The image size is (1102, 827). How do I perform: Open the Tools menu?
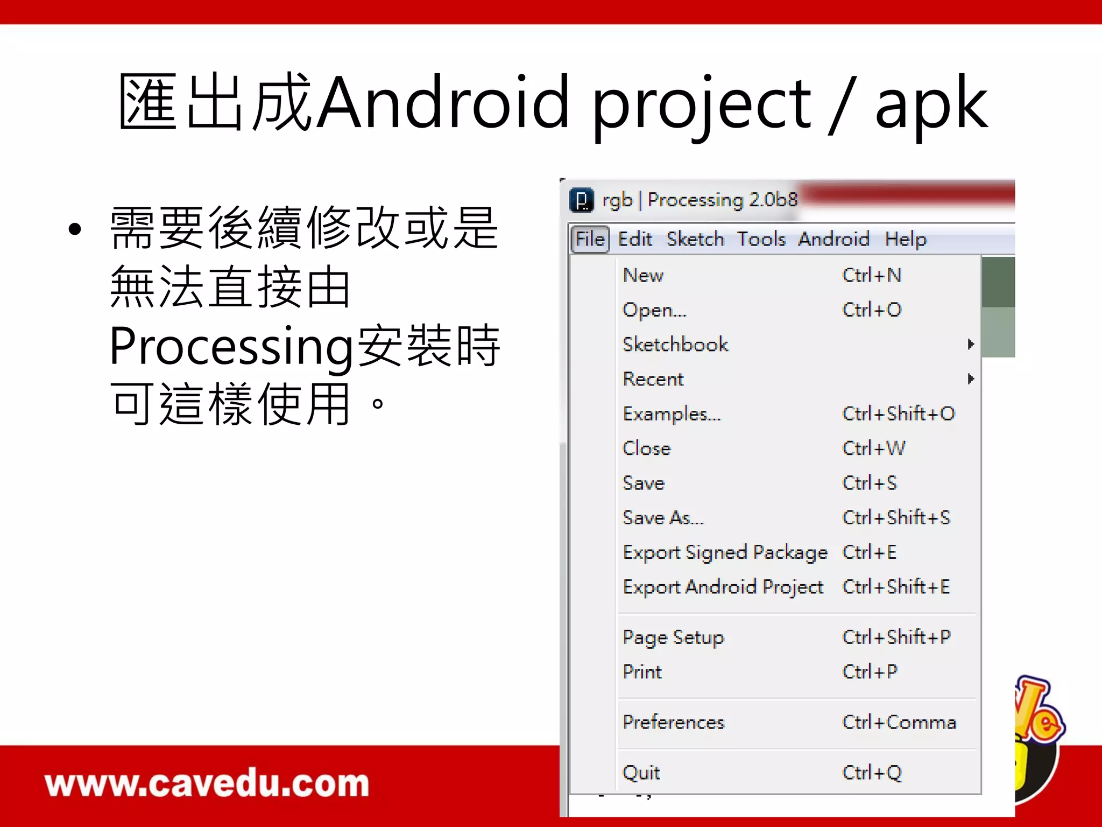click(761, 239)
